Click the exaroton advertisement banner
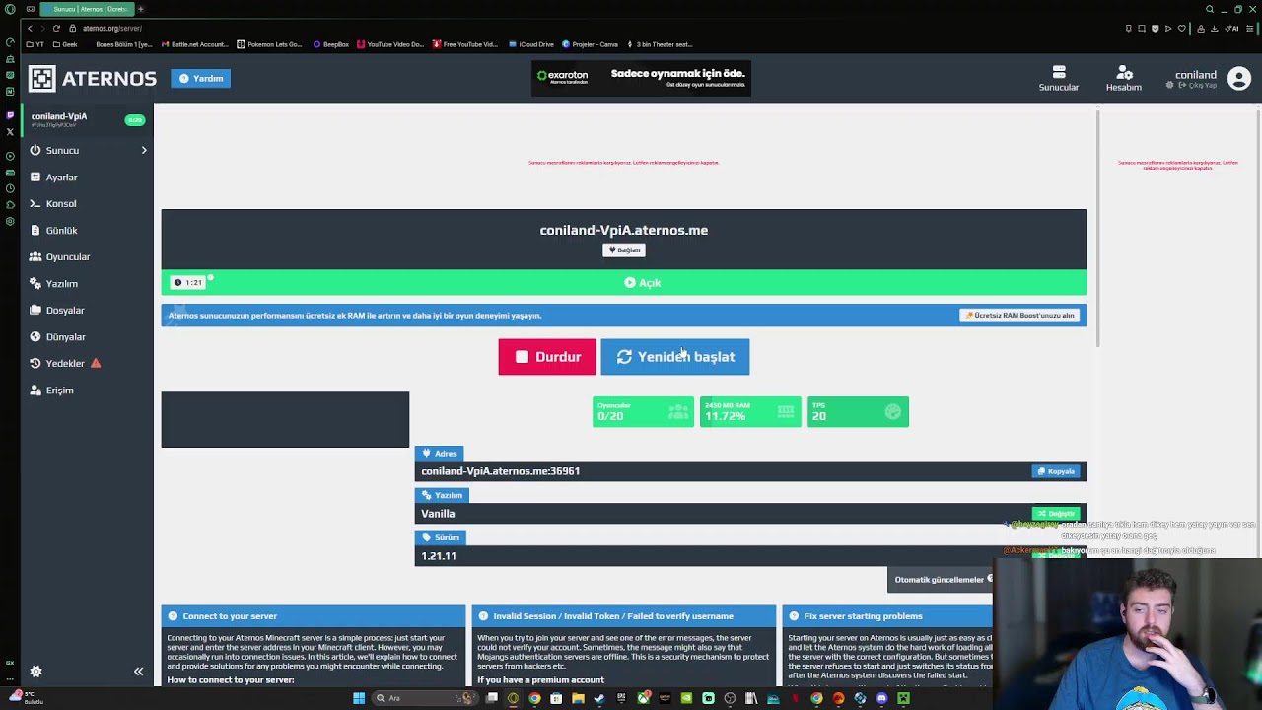1262x710 pixels. pyautogui.click(x=641, y=78)
